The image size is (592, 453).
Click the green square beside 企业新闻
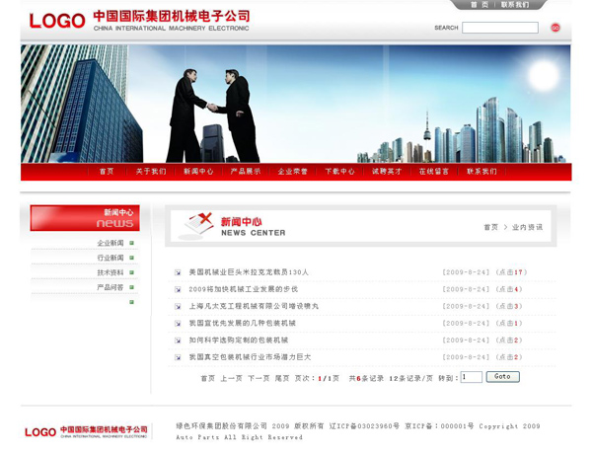point(131,243)
